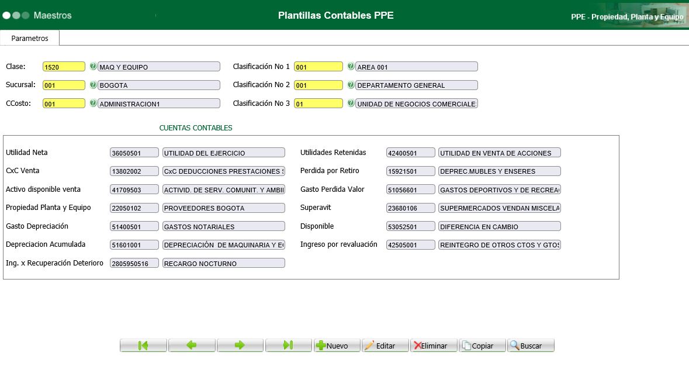Screen dimensions: 689x369
Task: Click the Utilidad Neta account code field
Action: 134,152
